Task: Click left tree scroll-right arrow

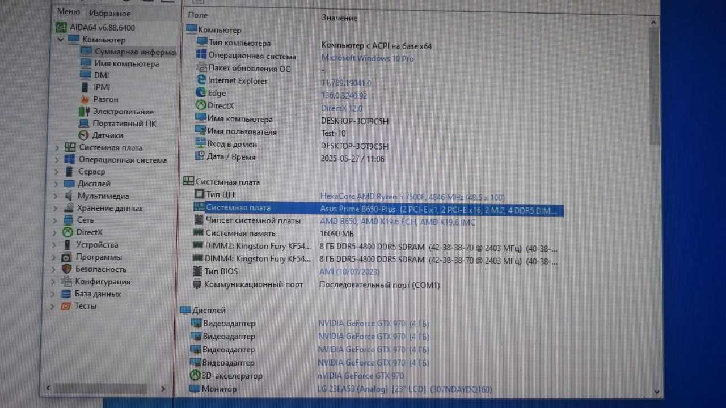Action: (163, 389)
